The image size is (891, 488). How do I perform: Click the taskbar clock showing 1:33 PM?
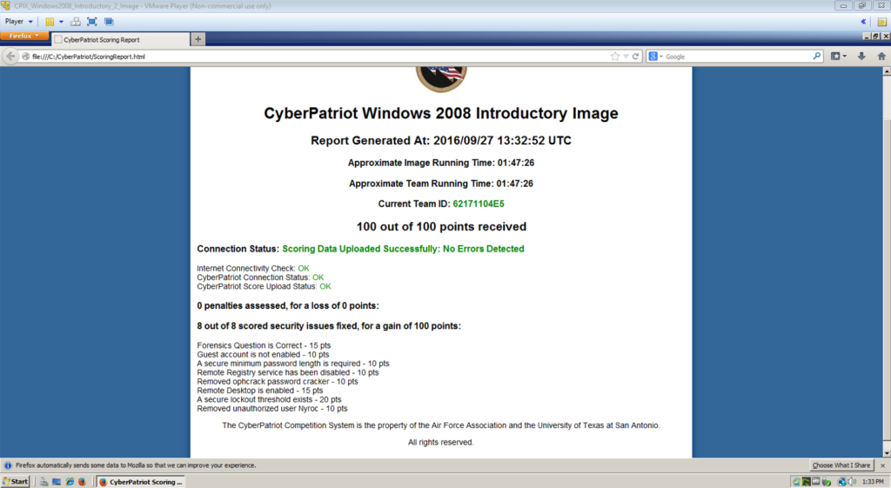pos(873,482)
